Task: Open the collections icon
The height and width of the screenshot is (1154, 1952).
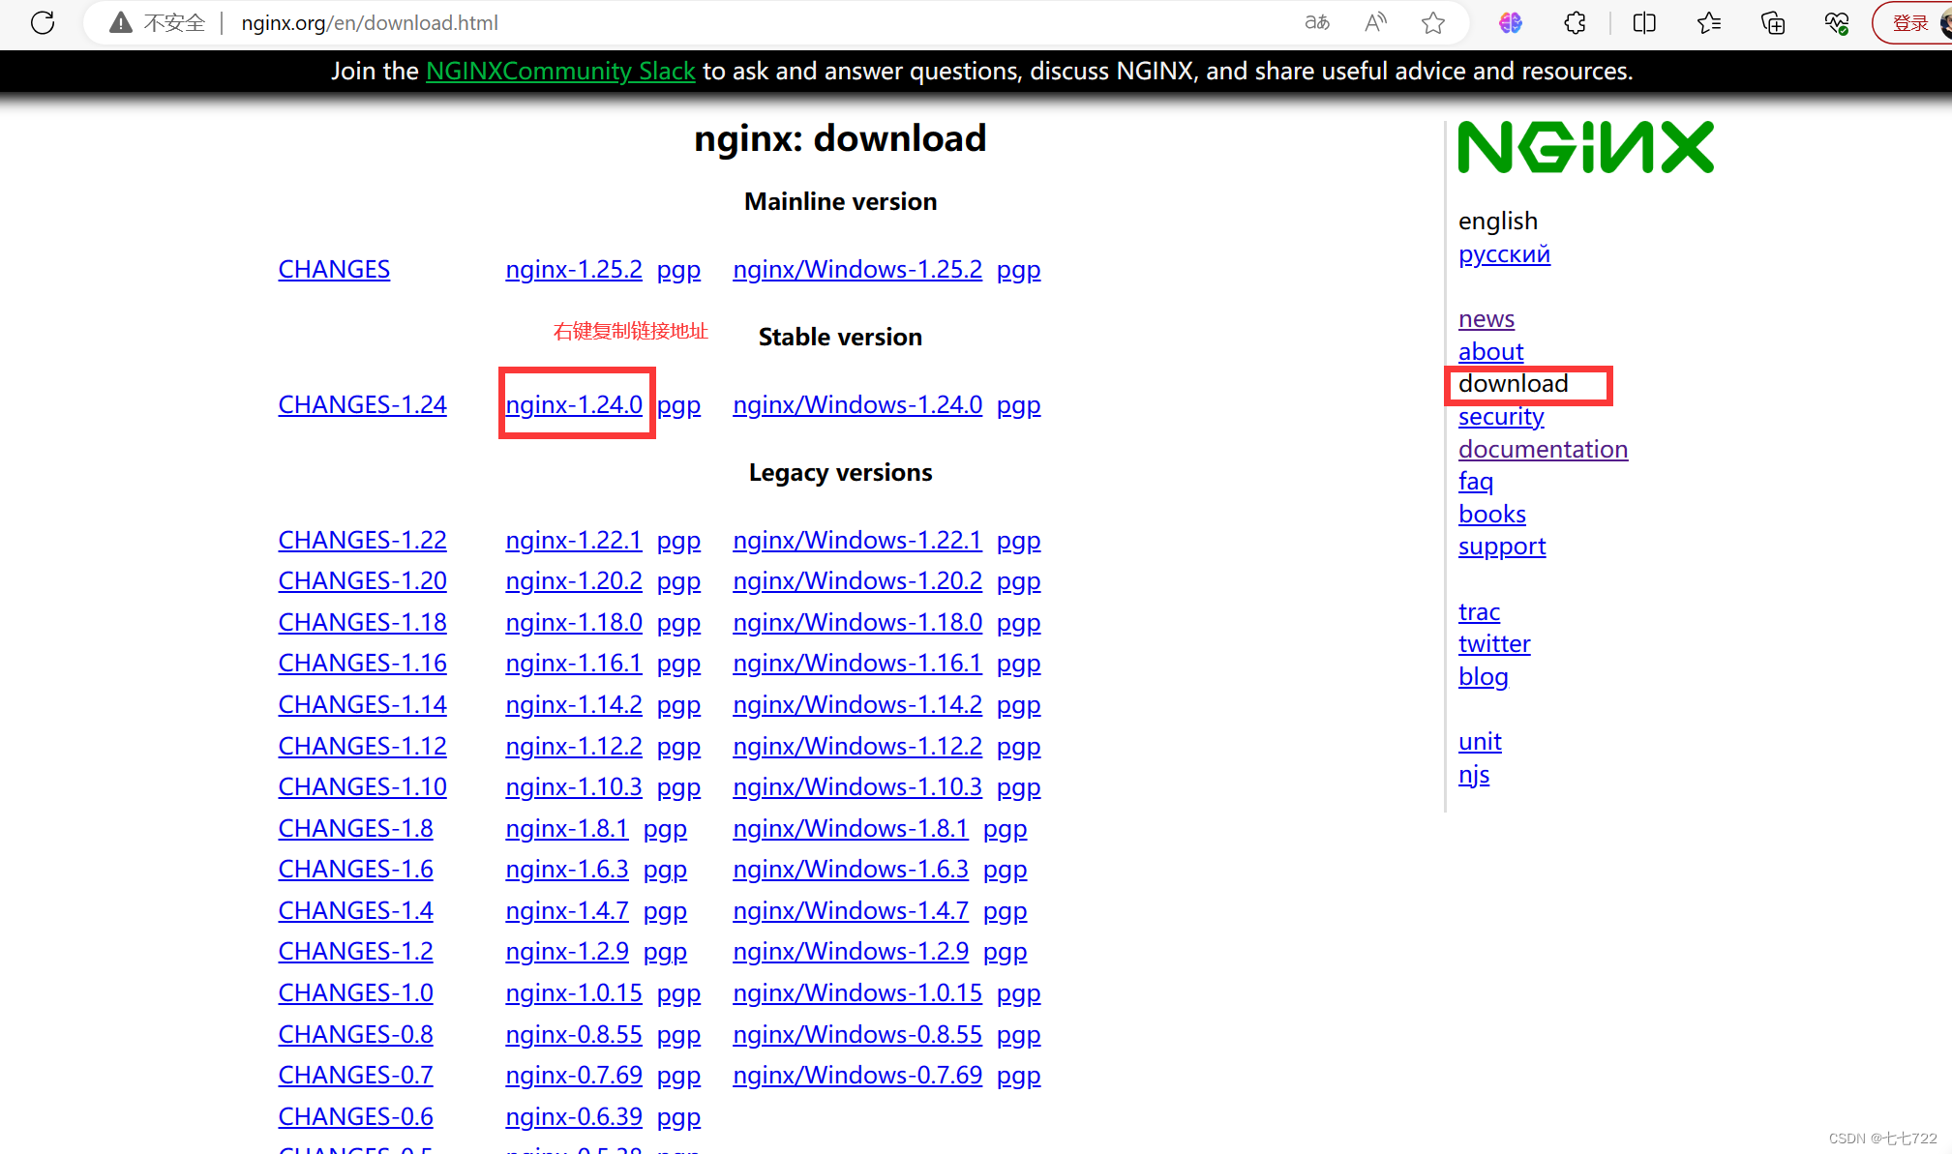Action: pyautogui.click(x=1773, y=22)
